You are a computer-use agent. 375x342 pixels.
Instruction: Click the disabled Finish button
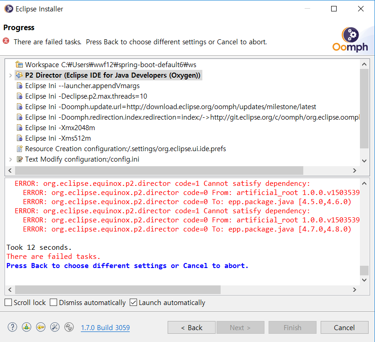click(292, 327)
